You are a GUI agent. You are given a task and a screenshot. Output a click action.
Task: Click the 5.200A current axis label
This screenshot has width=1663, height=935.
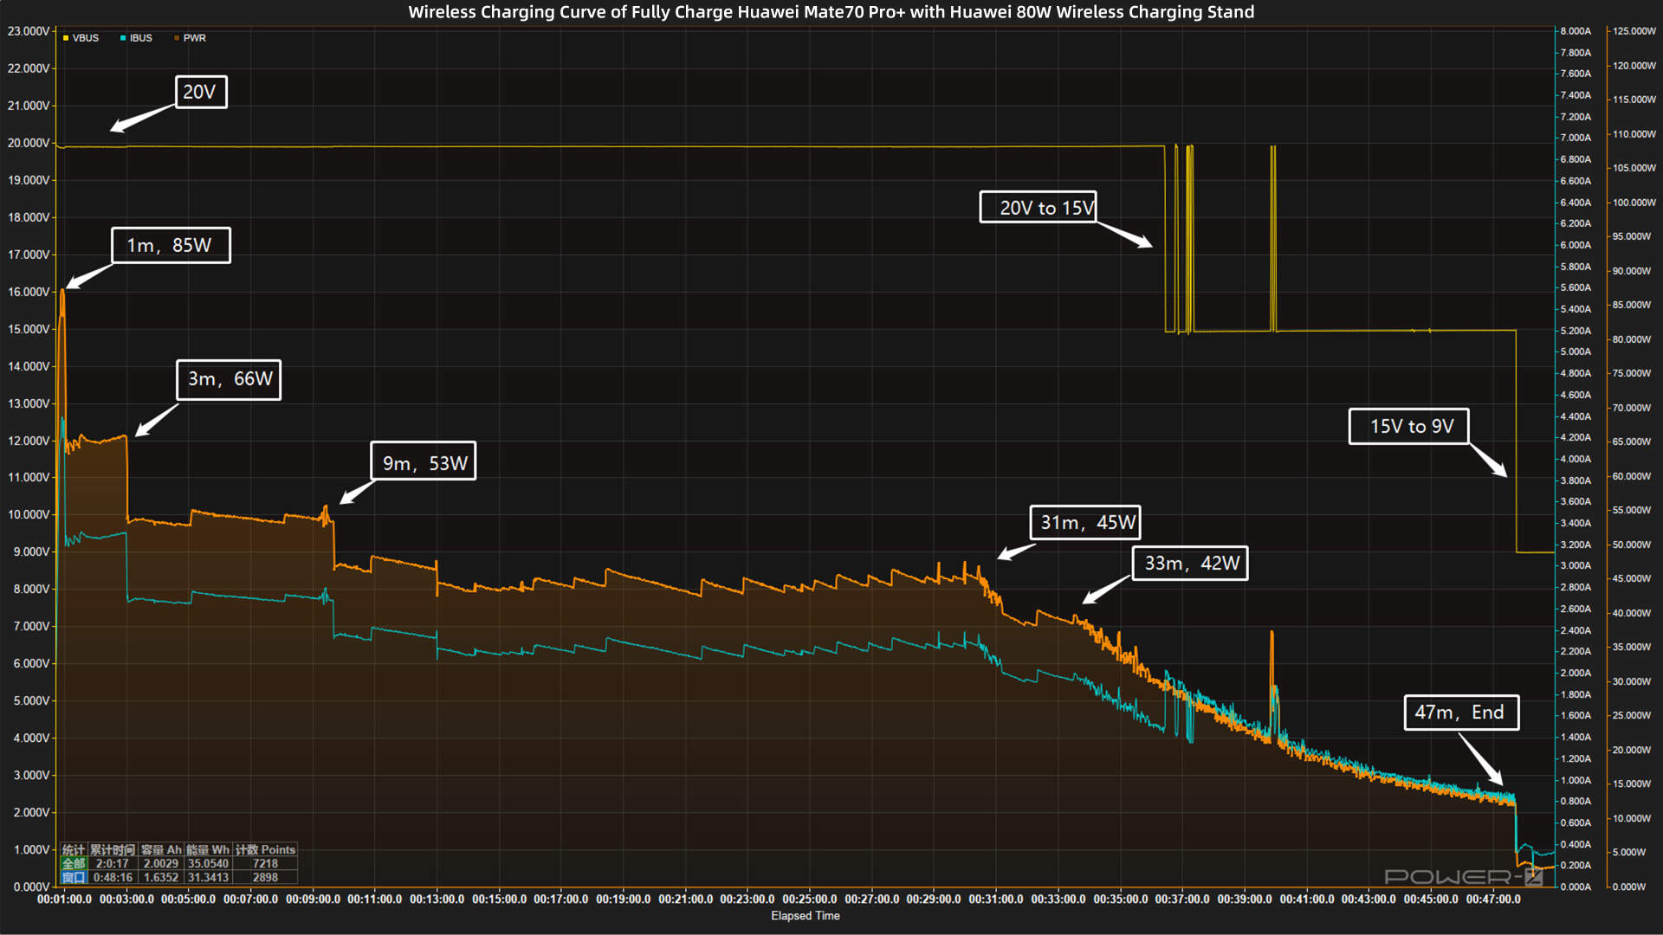[x=1576, y=331]
